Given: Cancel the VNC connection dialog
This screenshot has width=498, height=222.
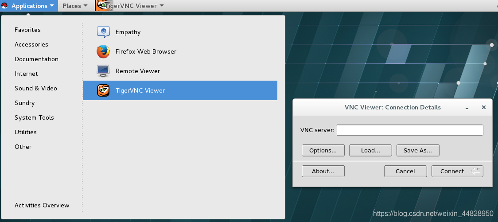Looking at the screenshot, I should [x=405, y=171].
